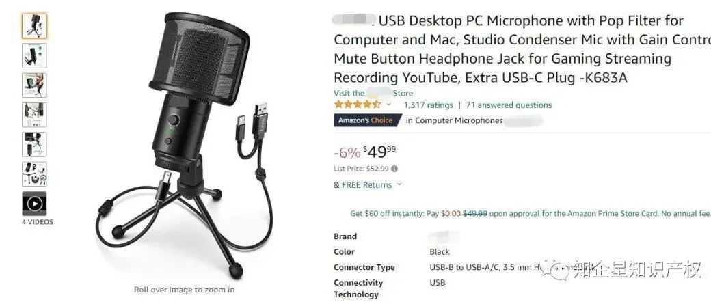This screenshot has width=711, height=302.
Task: Click the star rating icons
Action: pyautogui.click(x=358, y=105)
